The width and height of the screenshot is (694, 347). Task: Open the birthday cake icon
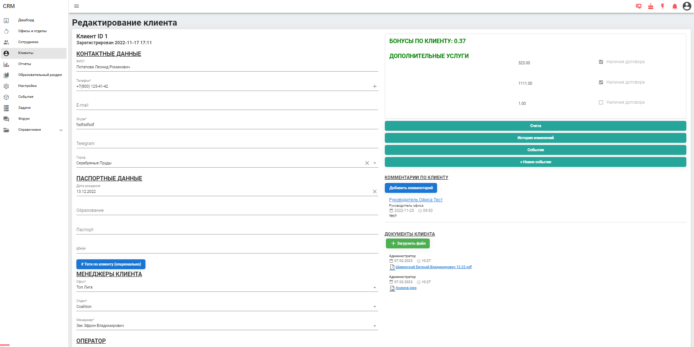(x=651, y=6)
